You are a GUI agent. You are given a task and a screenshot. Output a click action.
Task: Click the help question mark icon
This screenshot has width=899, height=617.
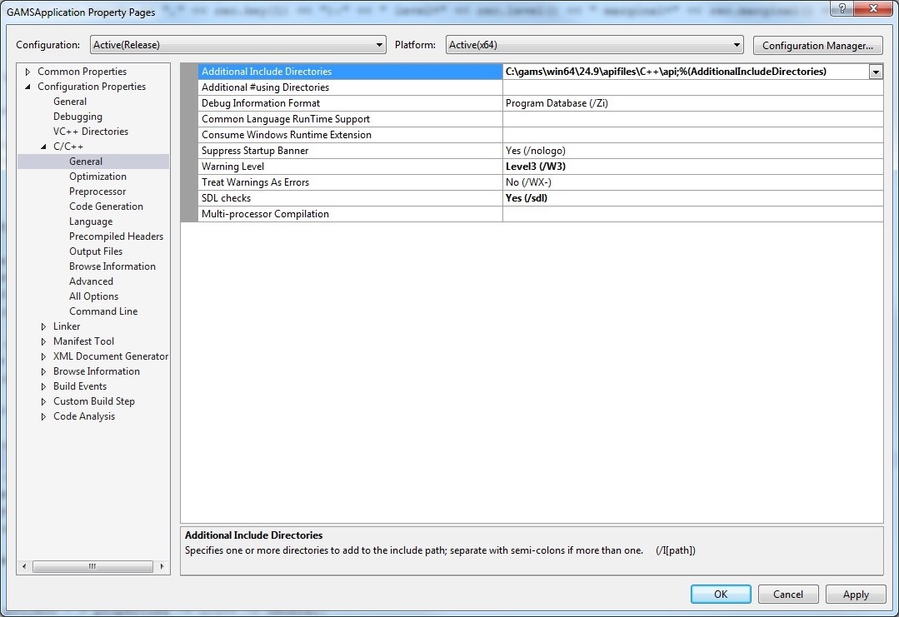click(842, 8)
